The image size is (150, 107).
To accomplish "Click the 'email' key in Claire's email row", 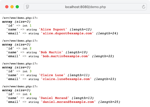I will click(x=13, y=79).
